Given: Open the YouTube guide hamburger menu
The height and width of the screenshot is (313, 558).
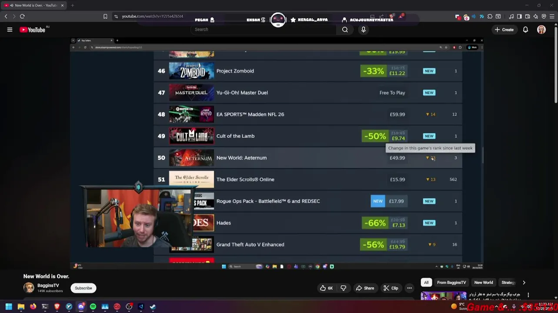Looking at the screenshot, I should (x=10, y=30).
